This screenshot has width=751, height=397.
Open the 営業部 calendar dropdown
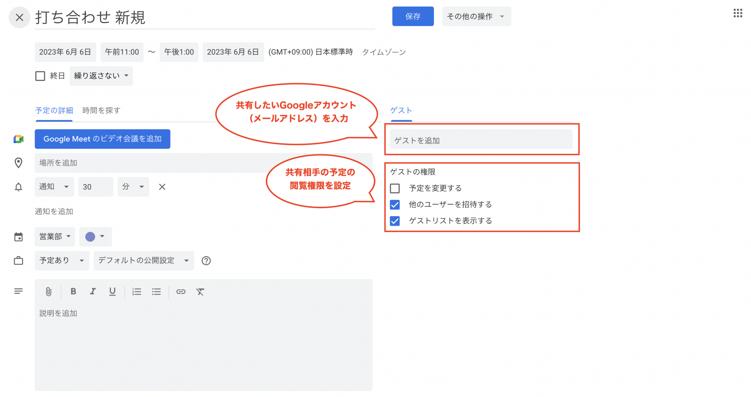(x=55, y=236)
